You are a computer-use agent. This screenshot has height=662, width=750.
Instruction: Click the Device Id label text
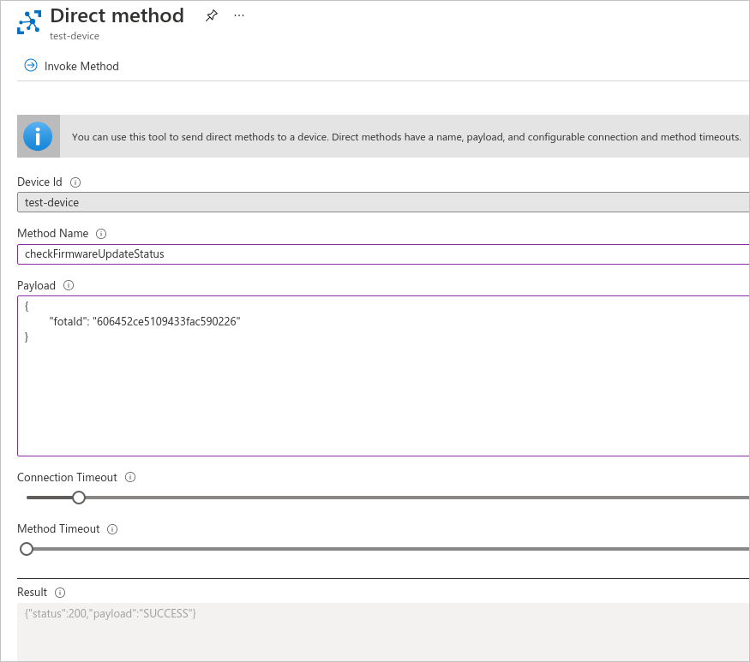tap(39, 182)
